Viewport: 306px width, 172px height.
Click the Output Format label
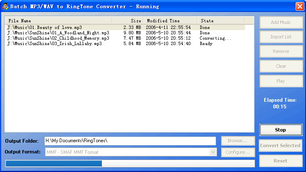pyautogui.click(x=23, y=152)
